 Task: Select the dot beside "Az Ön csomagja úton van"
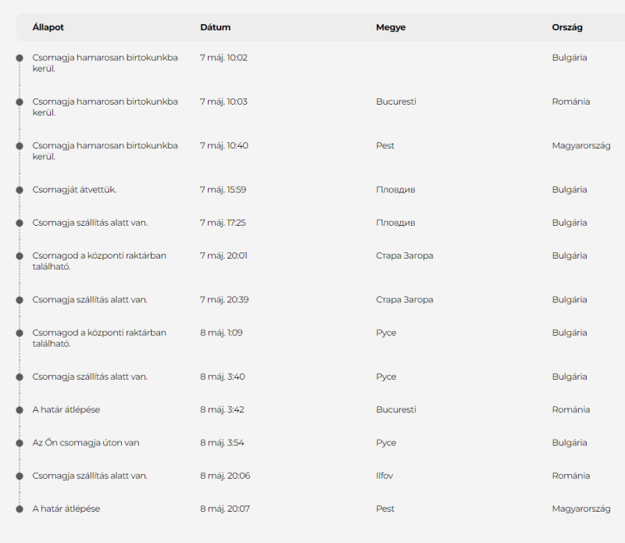20,443
